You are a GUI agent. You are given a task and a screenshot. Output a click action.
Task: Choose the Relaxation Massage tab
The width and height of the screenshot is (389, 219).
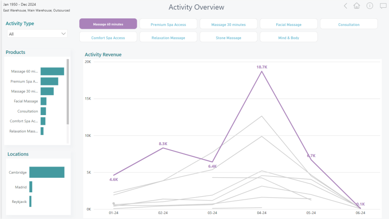coord(168,37)
